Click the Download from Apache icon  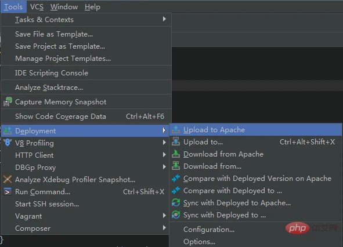(176, 154)
